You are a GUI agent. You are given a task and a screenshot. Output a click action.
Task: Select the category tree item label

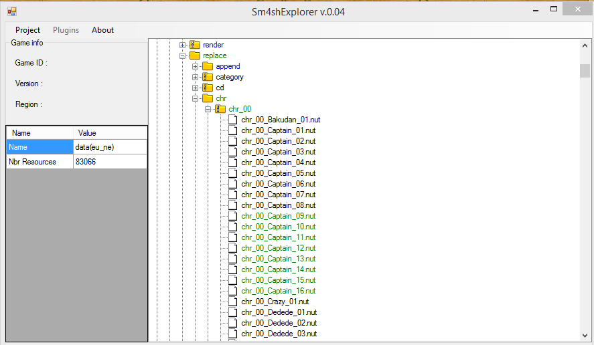(230, 77)
